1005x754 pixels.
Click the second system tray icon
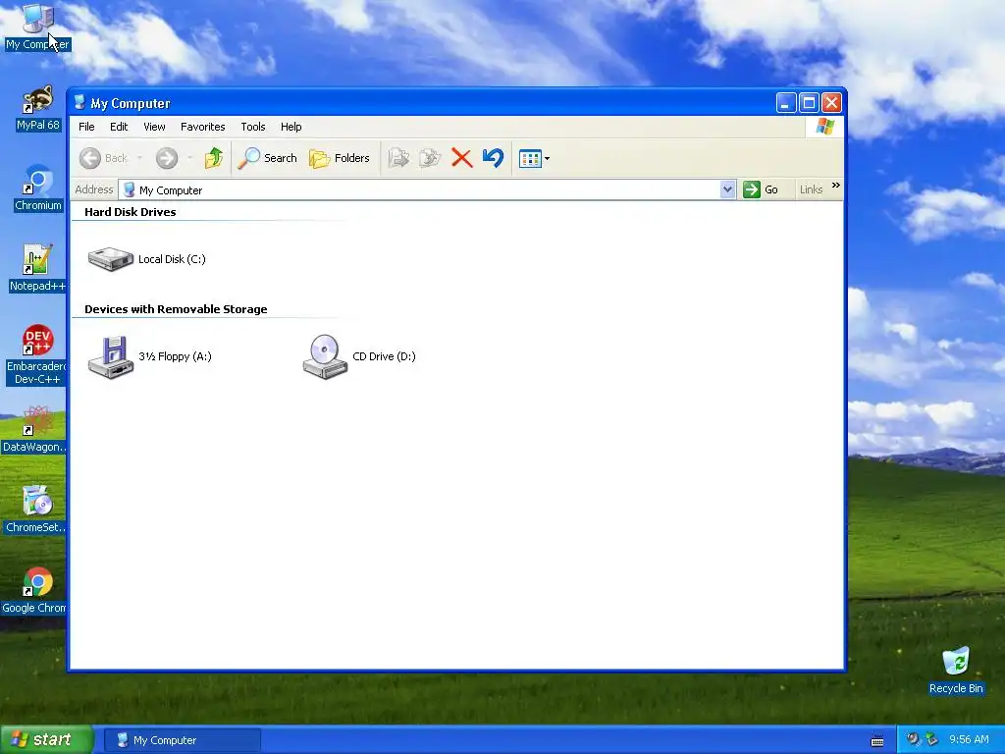pyautogui.click(x=931, y=739)
